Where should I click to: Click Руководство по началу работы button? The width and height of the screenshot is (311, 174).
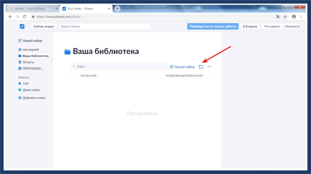pos(213,26)
